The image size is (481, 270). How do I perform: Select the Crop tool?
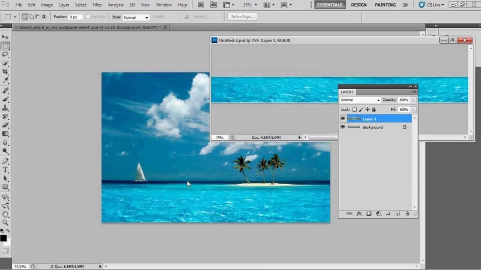(5, 72)
